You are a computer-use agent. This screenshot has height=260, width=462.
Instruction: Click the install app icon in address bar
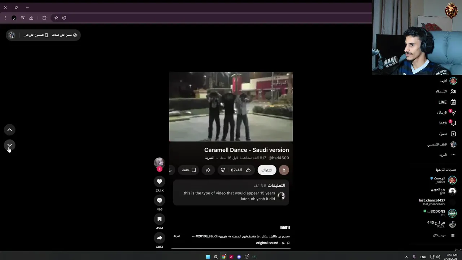[x=64, y=18]
